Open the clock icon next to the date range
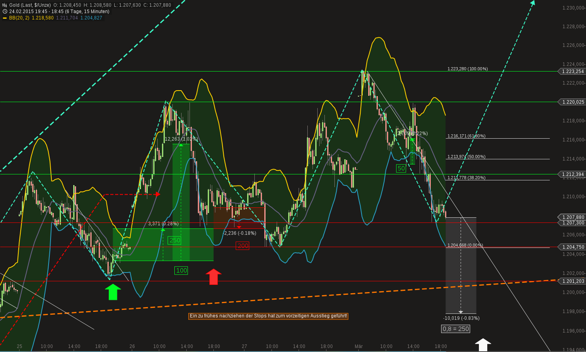586x352 pixels. 4,11
